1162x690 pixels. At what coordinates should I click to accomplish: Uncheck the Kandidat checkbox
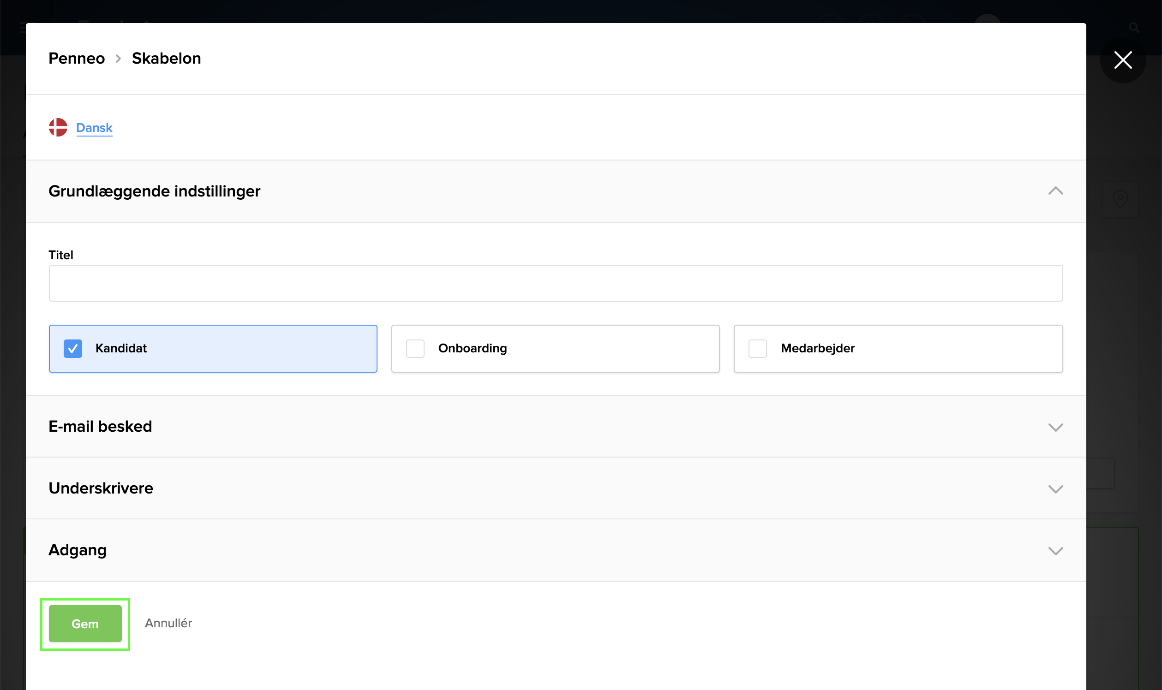point(72,348)
